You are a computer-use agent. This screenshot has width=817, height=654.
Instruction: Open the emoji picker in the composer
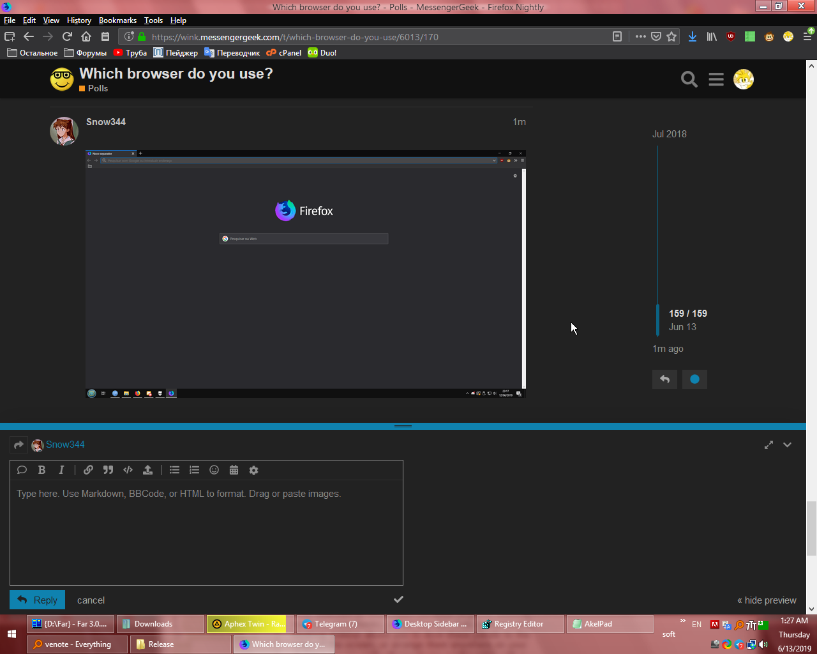pyautogui.click(x=214, y=470)
